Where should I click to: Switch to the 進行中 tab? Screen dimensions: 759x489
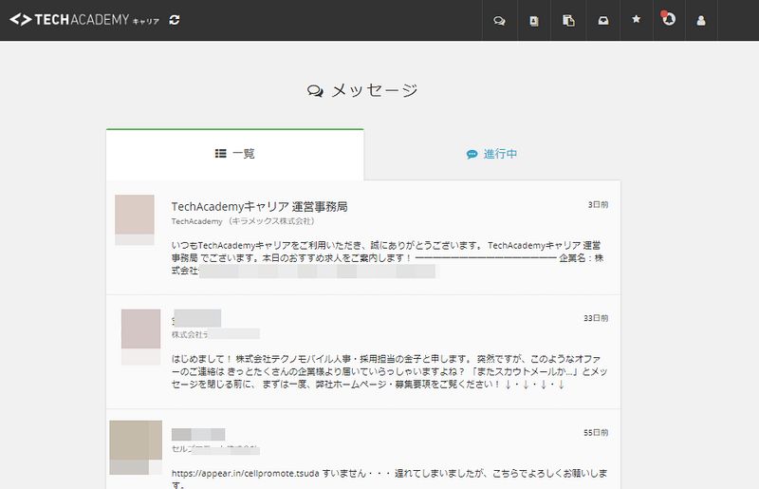(x=491, y=154)
